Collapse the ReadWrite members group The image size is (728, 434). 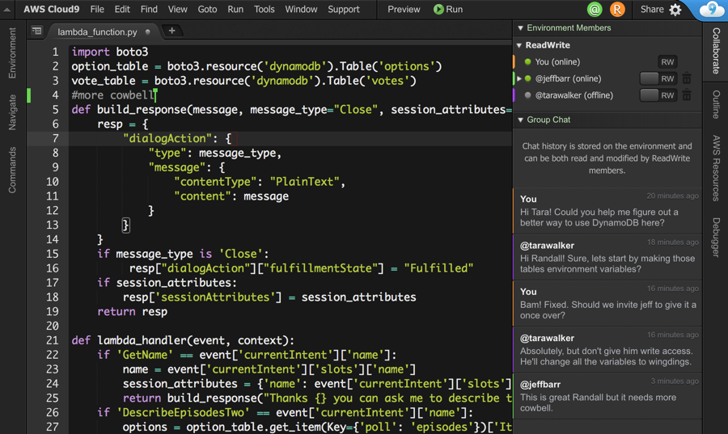(519, 46)
